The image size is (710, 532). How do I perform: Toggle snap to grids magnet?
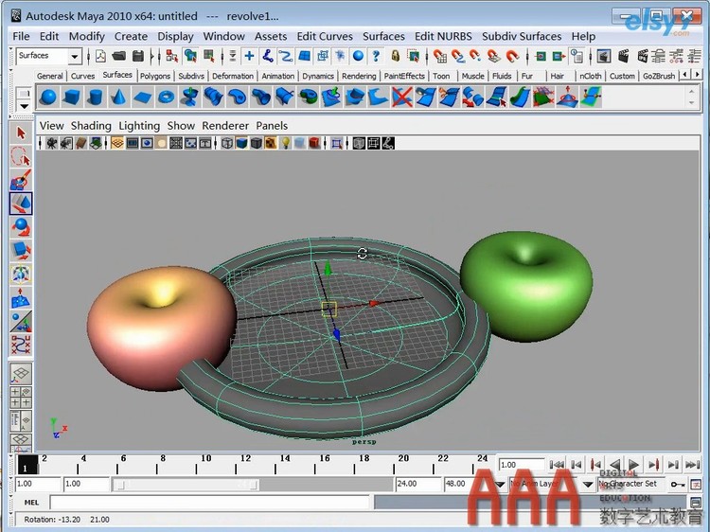(x=439, y=56)
